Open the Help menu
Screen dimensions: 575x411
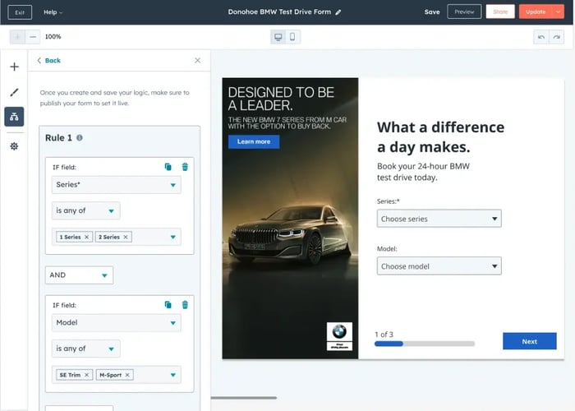53,12
